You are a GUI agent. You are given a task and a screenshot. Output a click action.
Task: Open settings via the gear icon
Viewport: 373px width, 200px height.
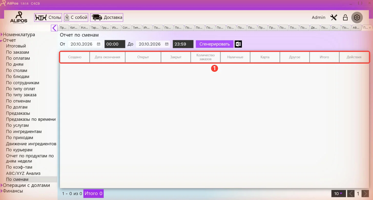coord(357,17)
